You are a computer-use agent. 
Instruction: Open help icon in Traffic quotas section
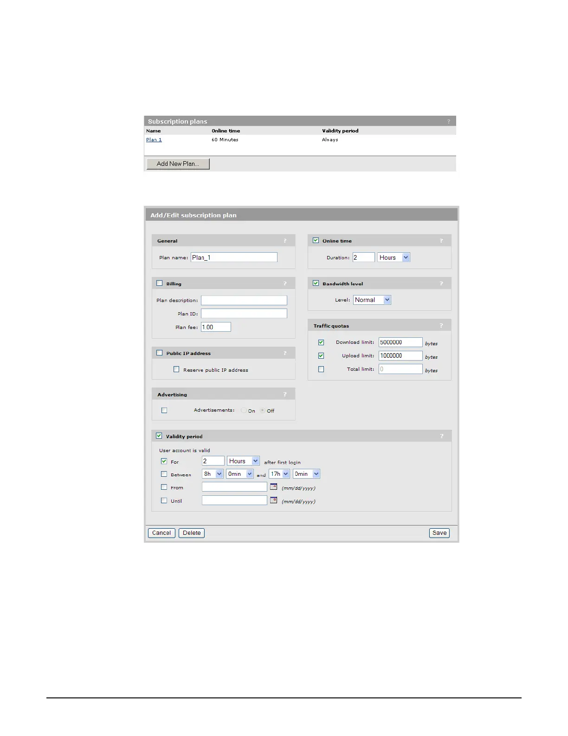[441, 326]
